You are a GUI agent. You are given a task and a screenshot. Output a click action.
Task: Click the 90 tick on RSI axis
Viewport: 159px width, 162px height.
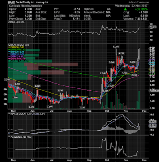151,24
